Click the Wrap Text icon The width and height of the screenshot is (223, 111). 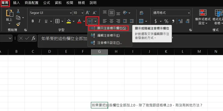pyautogui.click(x=142, y=13)
